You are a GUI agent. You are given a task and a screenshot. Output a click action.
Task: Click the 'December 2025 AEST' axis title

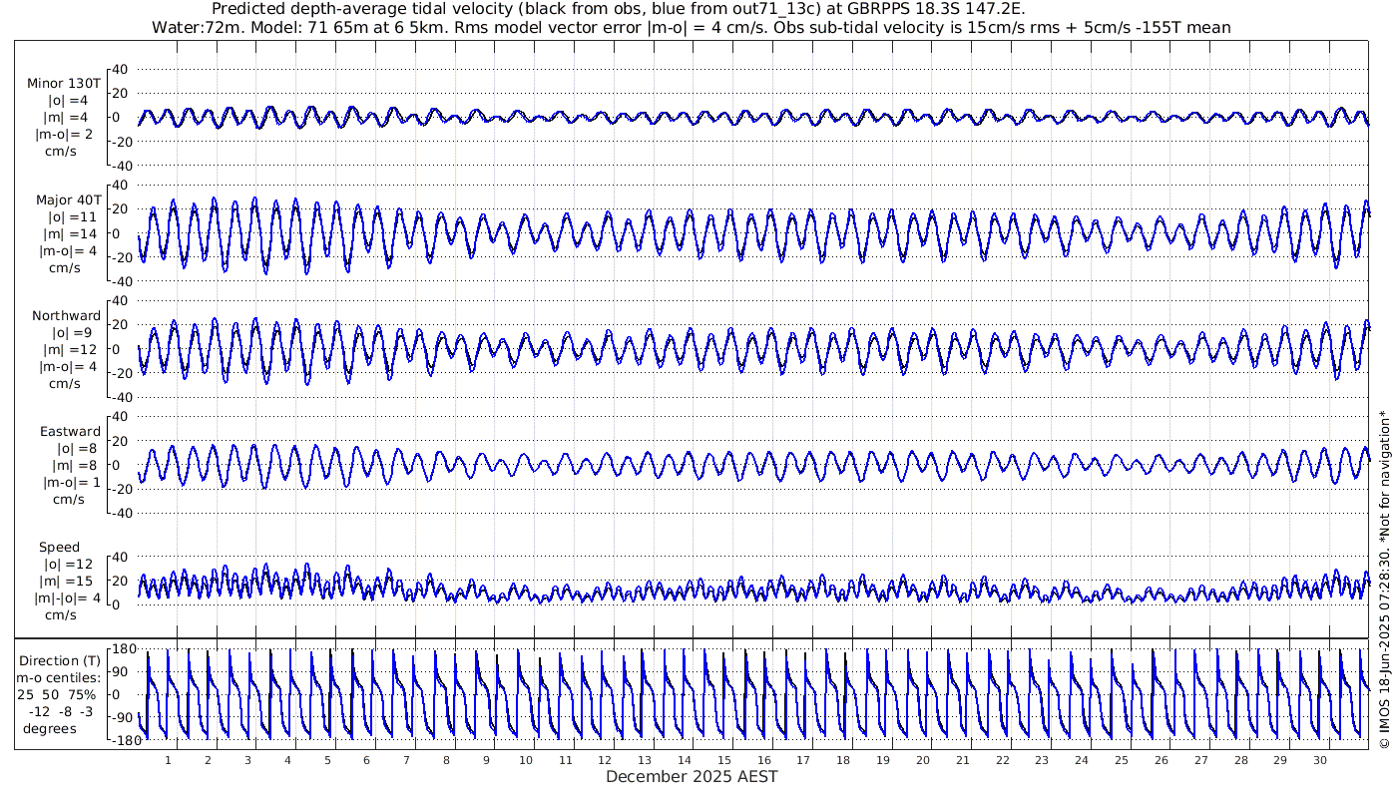tap(692, 776)
